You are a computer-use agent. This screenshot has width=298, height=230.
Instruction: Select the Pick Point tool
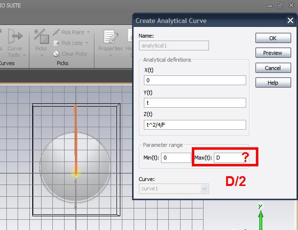pyautogui.click(x=69, y=32)
